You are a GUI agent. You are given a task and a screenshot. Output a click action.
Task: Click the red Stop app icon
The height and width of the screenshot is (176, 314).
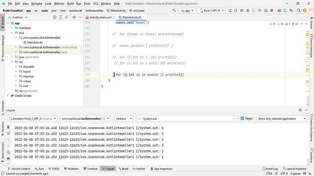click(x=271, y=10)
